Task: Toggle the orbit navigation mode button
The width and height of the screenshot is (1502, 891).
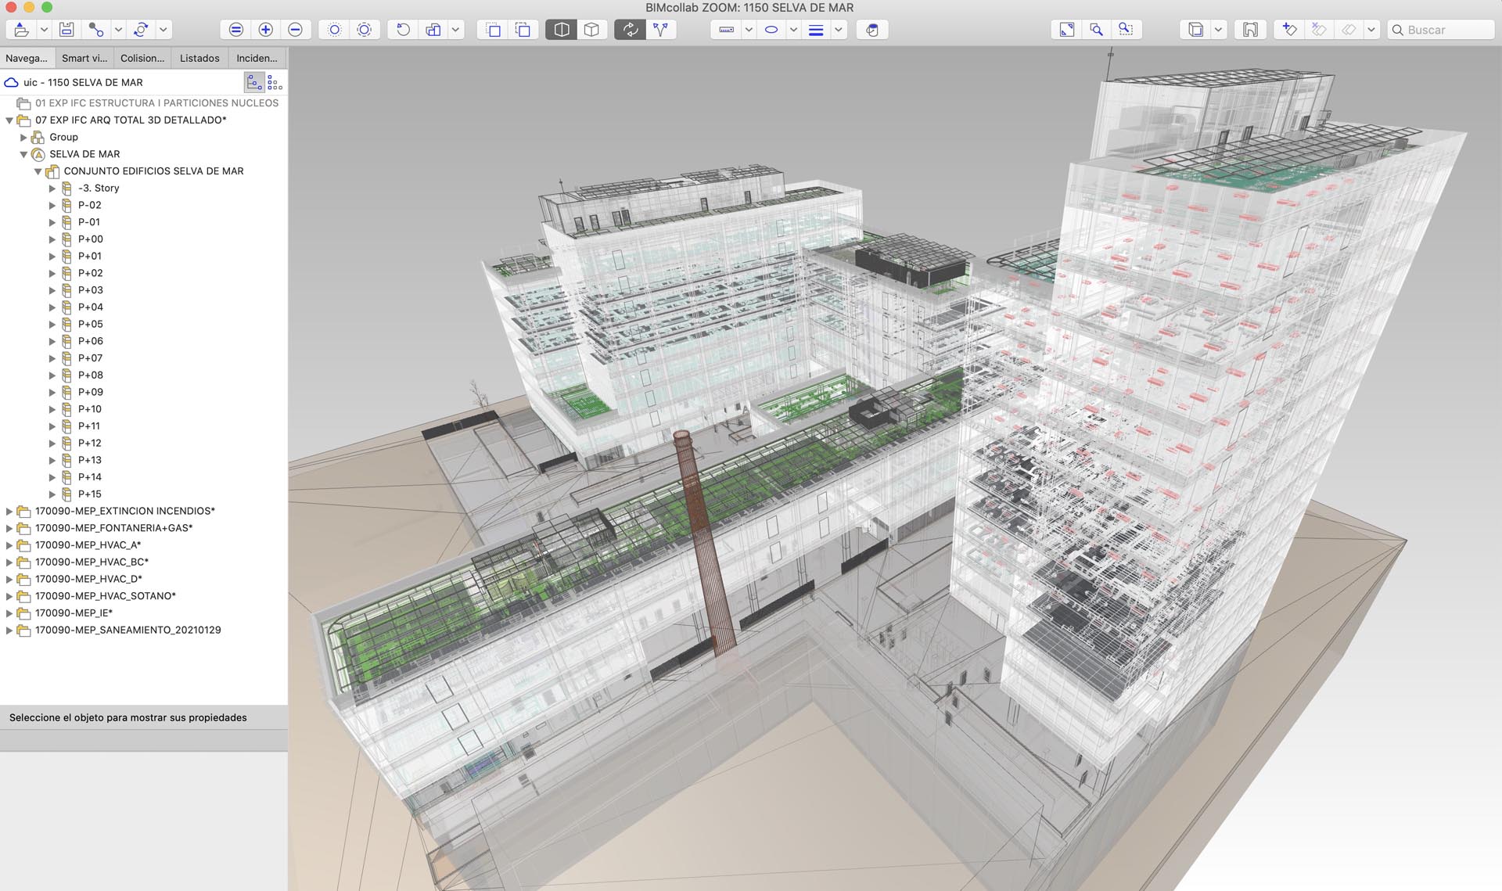Action: pyautogui.click(x=630, y=30)
